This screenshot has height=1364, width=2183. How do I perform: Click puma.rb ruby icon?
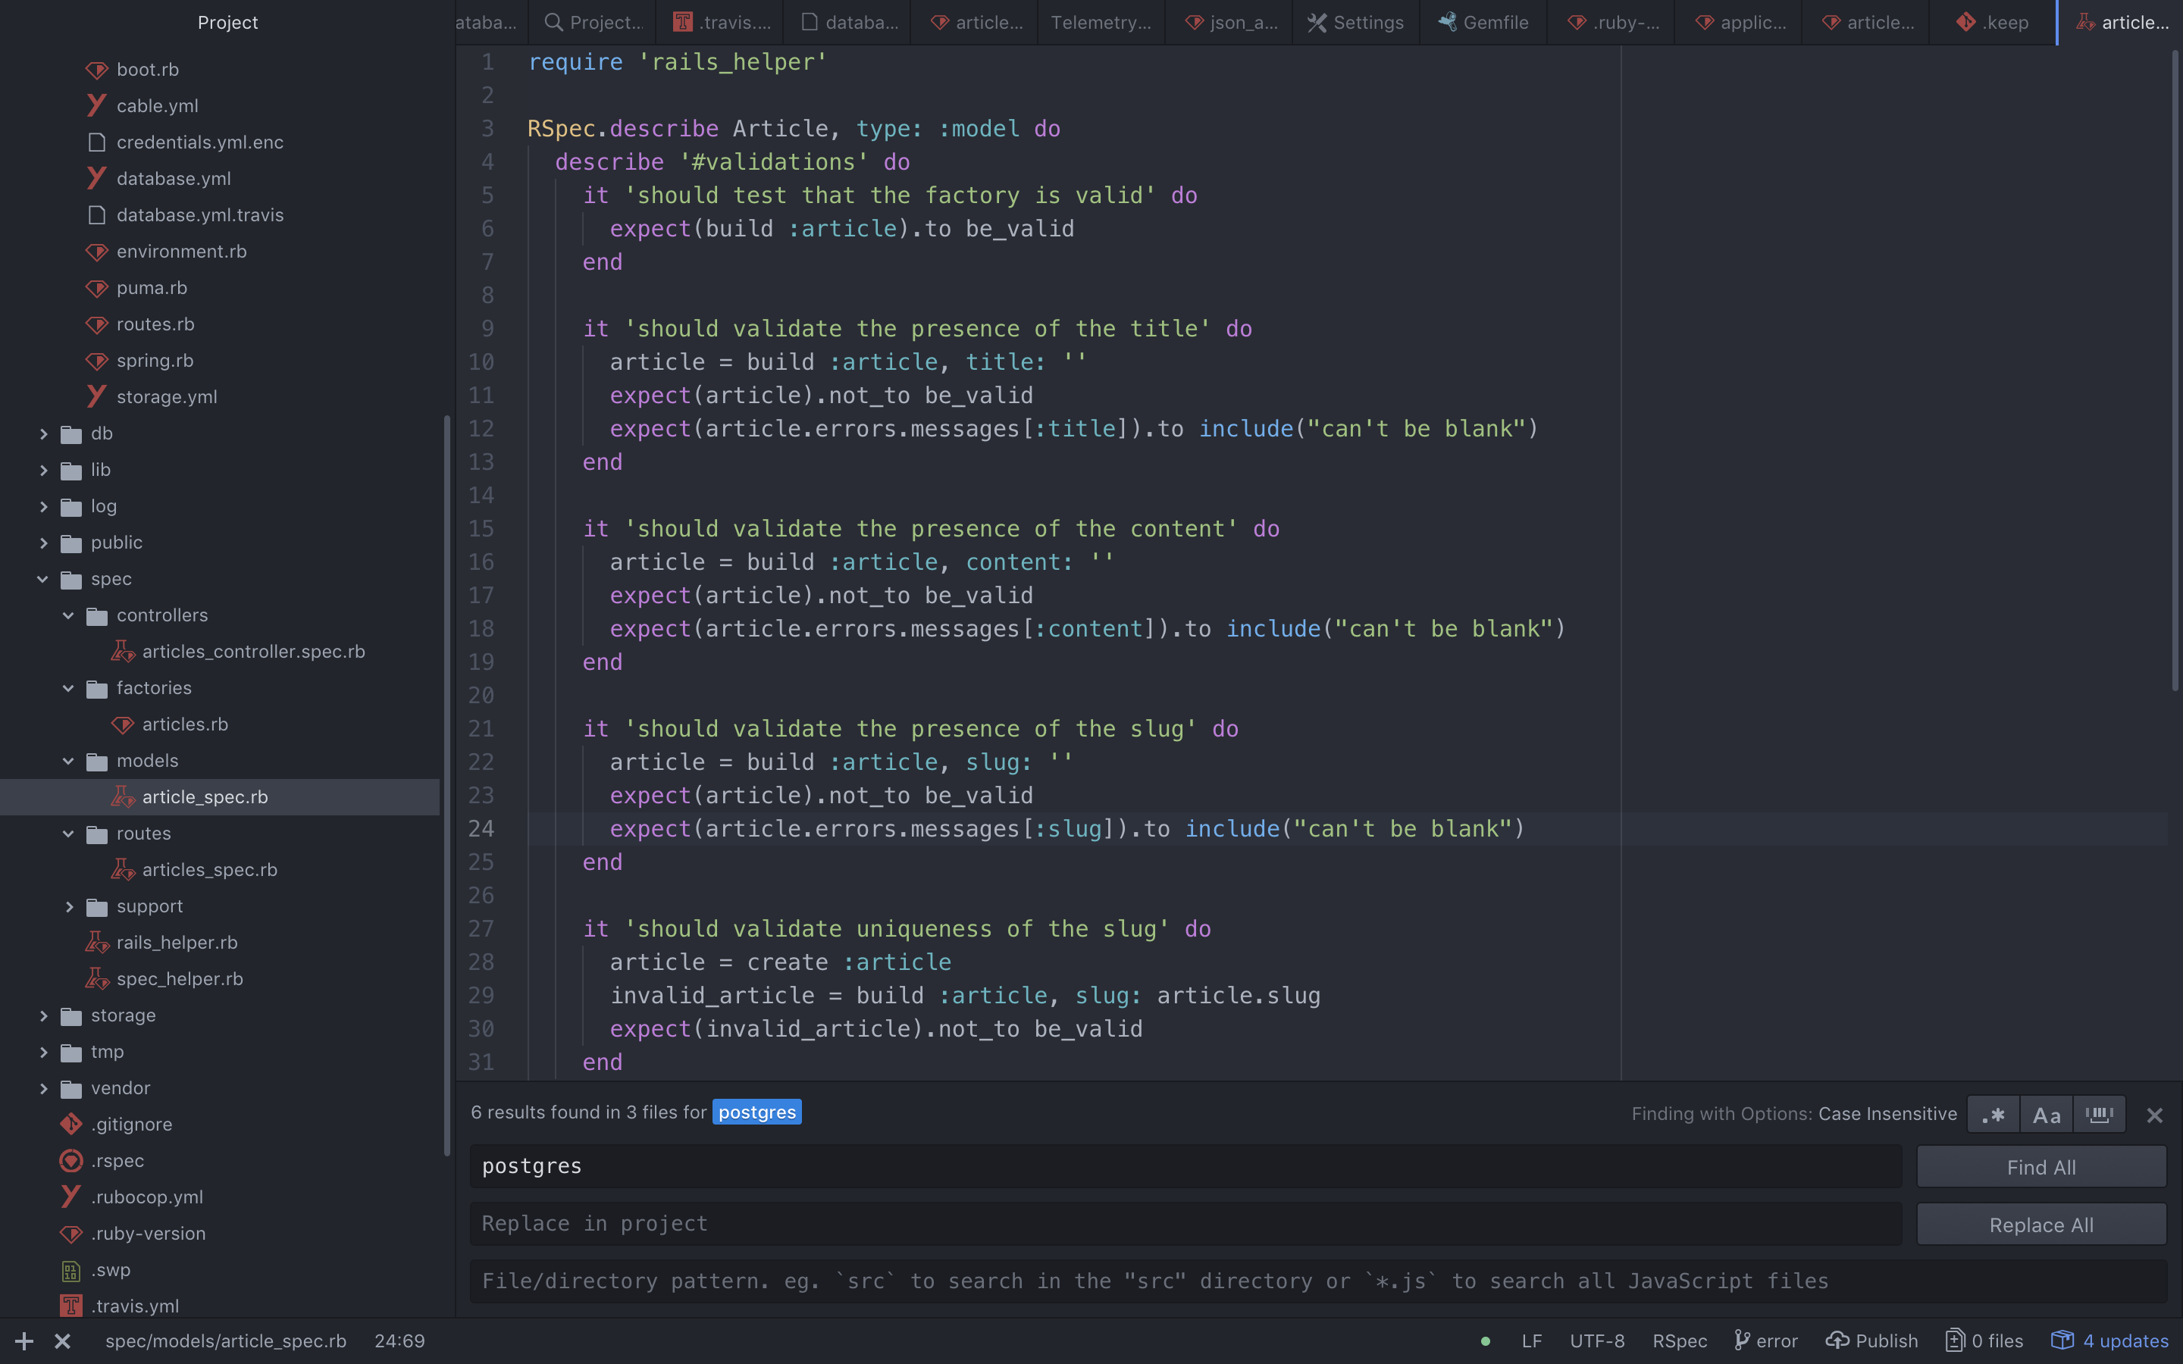pyautogui.click(x=96, y=288)
